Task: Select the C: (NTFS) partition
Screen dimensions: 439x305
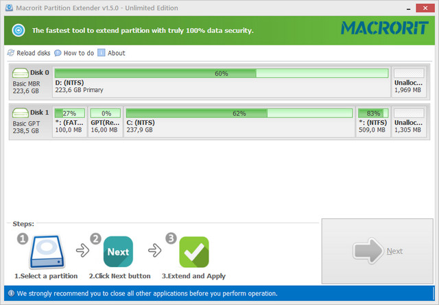Action: click(239, 122)
